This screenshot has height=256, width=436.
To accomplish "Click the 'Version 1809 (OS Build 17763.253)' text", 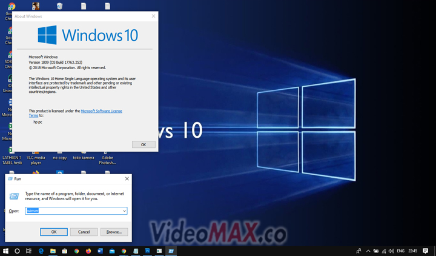I will [56, 62].
